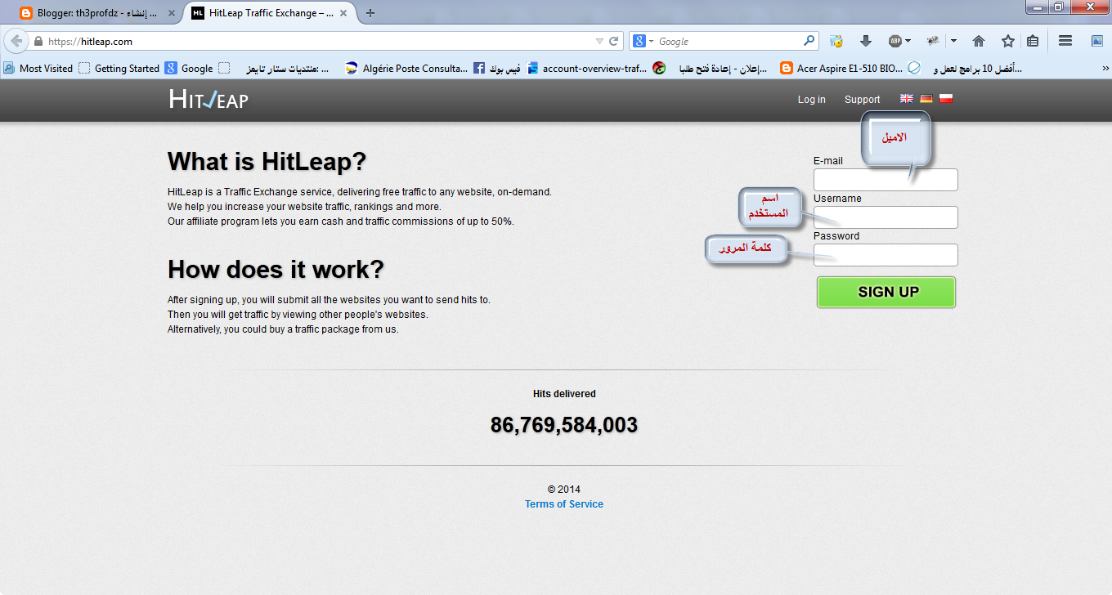Click the lock icon in address bar

pyautogui.click(x=38, y=41)
